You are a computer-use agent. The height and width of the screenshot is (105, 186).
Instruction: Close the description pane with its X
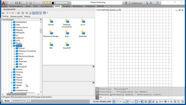pyautogui.click(x=93, y=83)
